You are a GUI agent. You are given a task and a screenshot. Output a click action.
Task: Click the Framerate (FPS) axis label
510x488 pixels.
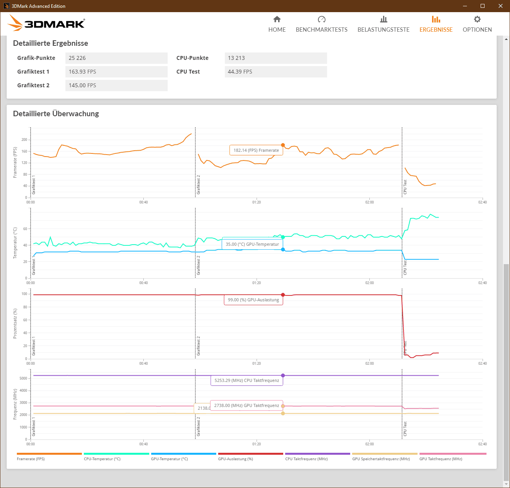(x=15, y=162)
